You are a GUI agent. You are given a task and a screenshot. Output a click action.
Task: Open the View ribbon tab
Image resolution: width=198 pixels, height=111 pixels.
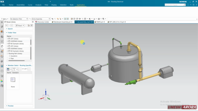[46, 5]
